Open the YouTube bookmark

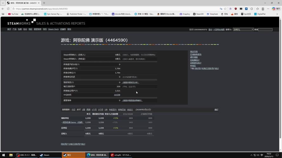tap(13, 14)
